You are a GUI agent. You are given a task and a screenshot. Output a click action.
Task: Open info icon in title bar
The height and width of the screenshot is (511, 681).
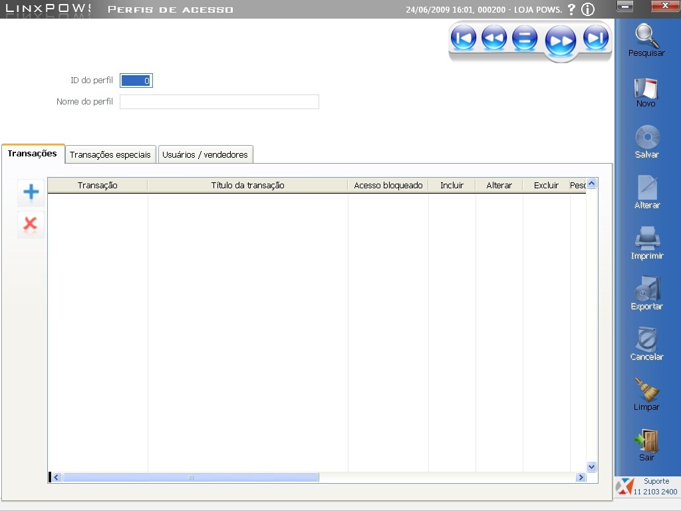click(588, 9)
